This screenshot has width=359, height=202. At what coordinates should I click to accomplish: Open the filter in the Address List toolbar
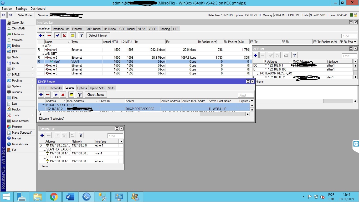(81, 135)
